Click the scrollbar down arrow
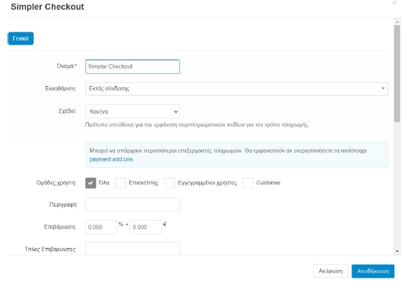Viewport: 409px width, 292px height. pyautogui.click(x=397, y=251)
